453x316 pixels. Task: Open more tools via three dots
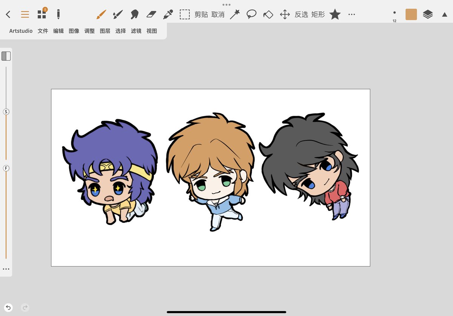pyautogui.click(x=351, y=15)
